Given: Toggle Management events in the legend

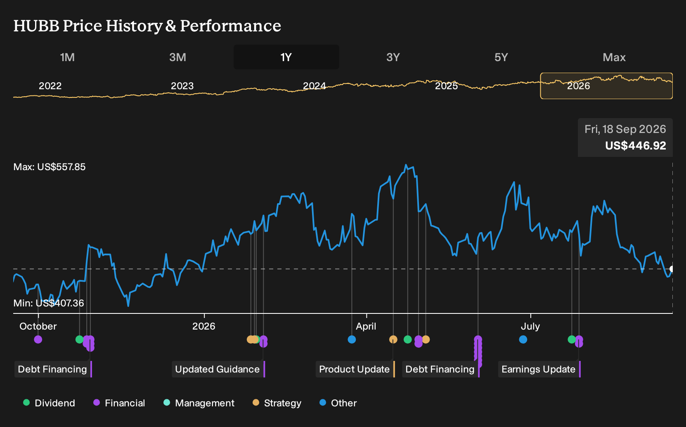Looking at the screenshot, I should click(199, 403).
